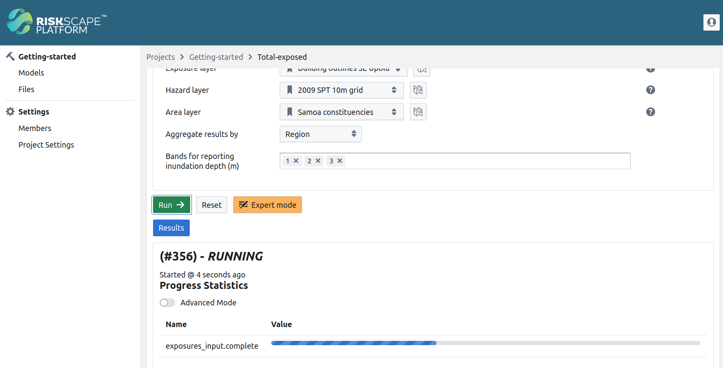Remove band value 1 tag

pos(296,161)
